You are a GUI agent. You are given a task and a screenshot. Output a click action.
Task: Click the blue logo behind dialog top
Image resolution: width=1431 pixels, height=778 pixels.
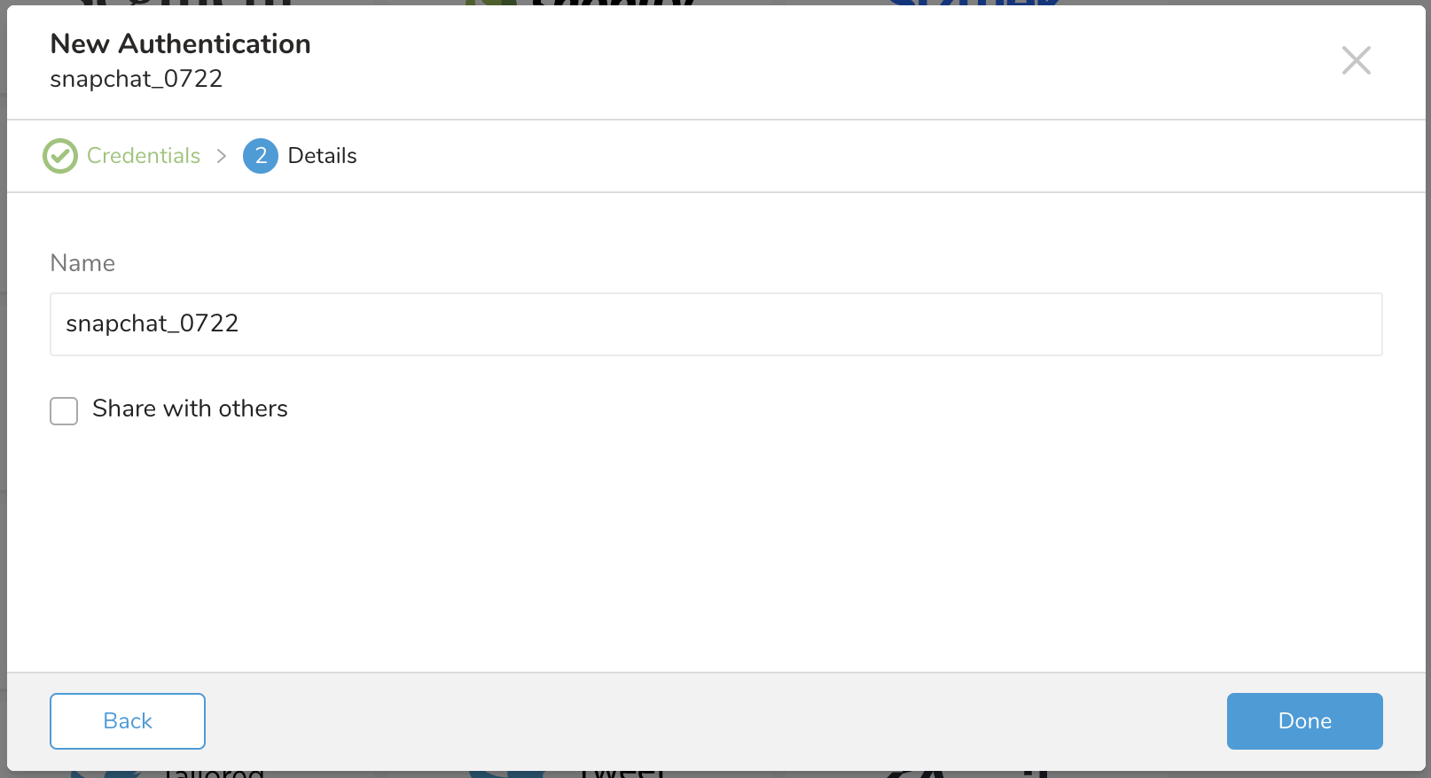tap(974, 3)
